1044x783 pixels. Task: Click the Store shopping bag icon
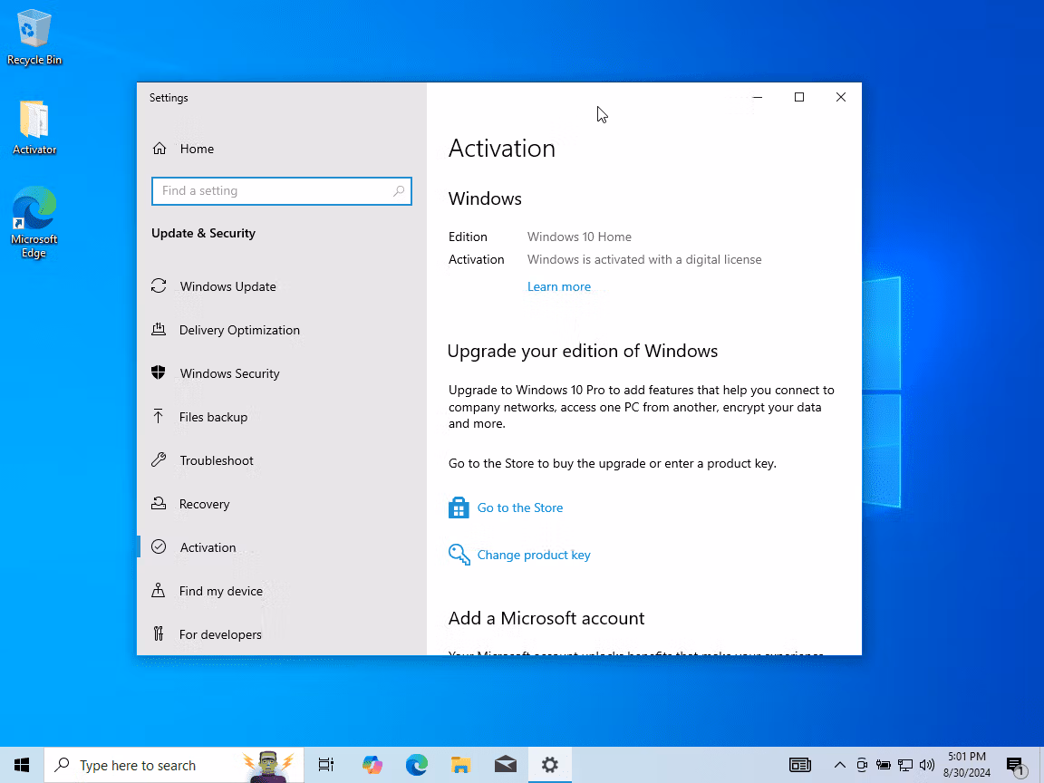(459, 508)
